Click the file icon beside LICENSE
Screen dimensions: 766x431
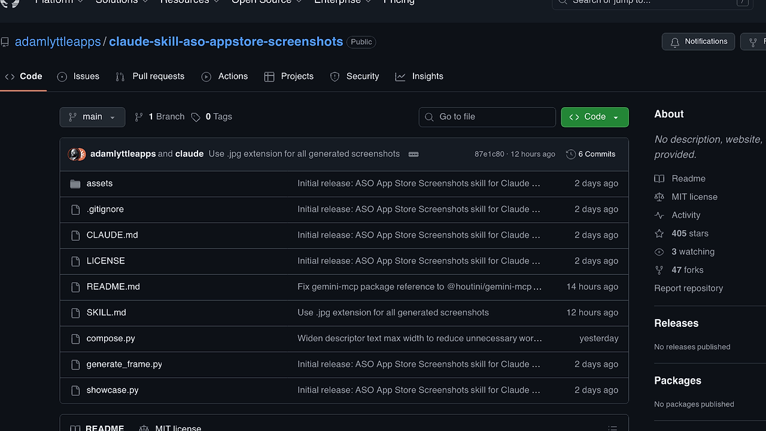(75, 261)
